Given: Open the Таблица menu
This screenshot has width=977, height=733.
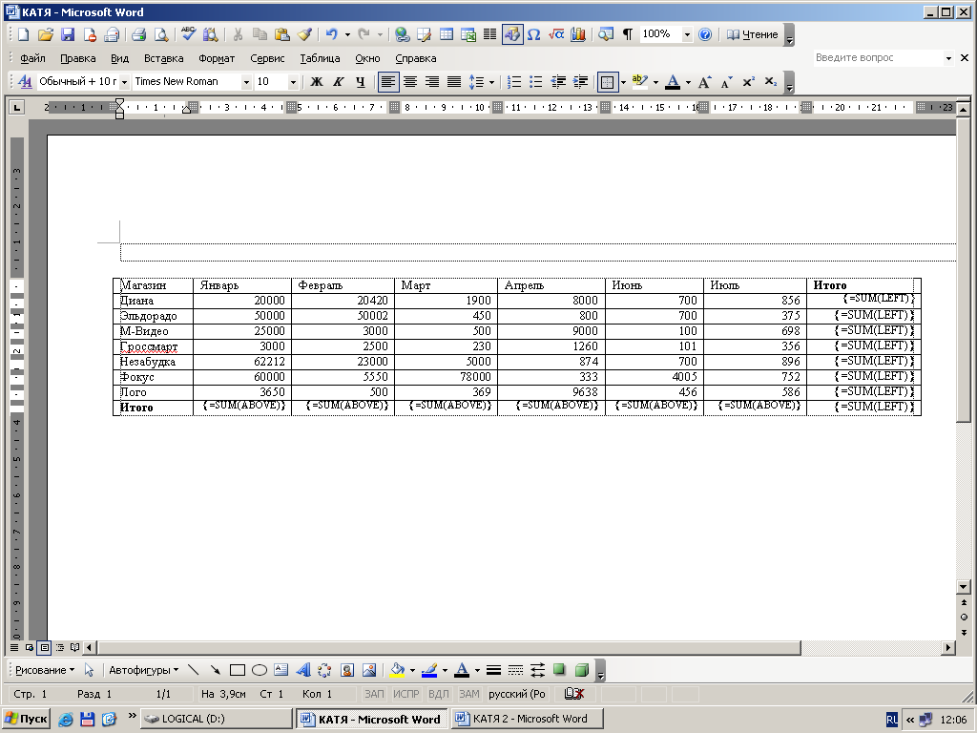Looking at the screenshot, I should tap(320, 58).
